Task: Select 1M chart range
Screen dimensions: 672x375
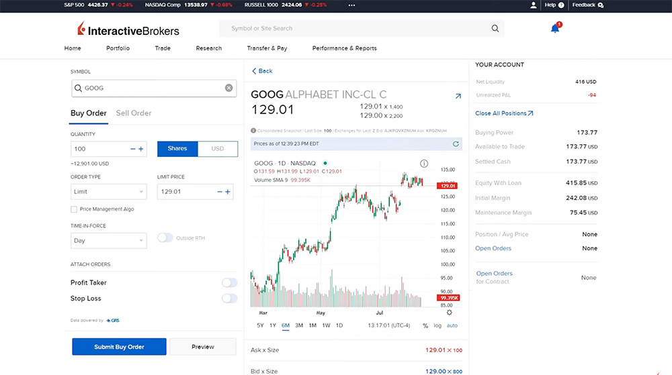Action: pyautogui.click(x=312, y=325)
